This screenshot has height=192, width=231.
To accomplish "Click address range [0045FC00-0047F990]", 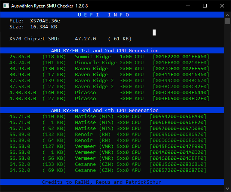I will (178, 146).
